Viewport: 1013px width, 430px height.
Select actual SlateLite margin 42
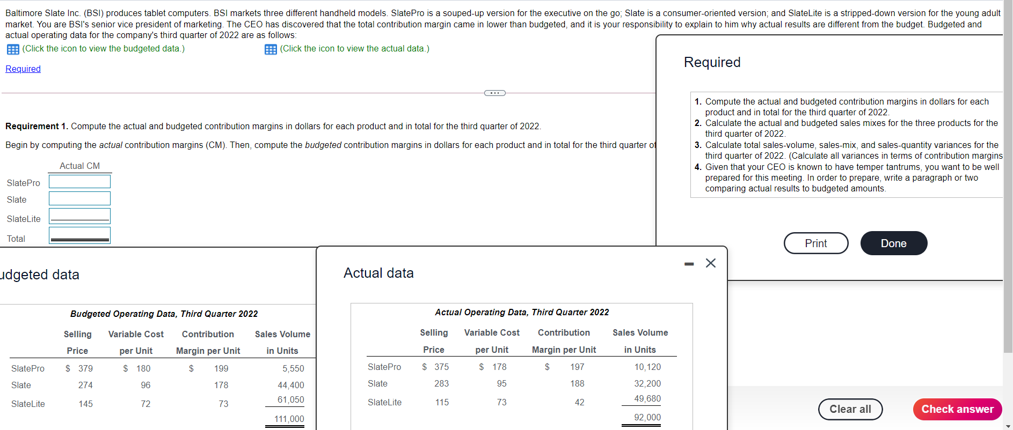click(x=579, y=402)
